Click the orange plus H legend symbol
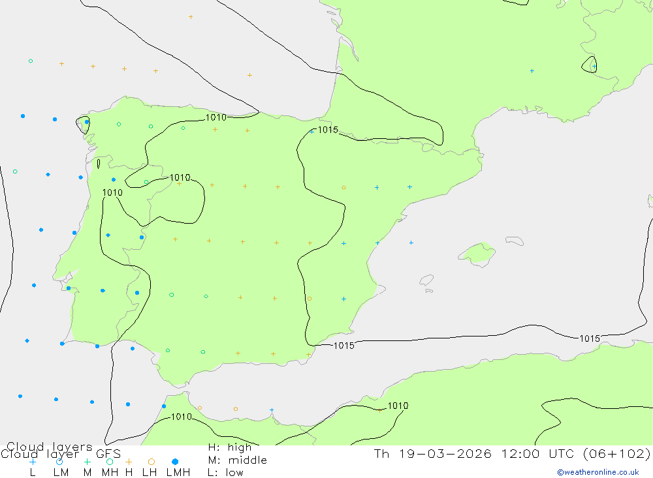 129,462
